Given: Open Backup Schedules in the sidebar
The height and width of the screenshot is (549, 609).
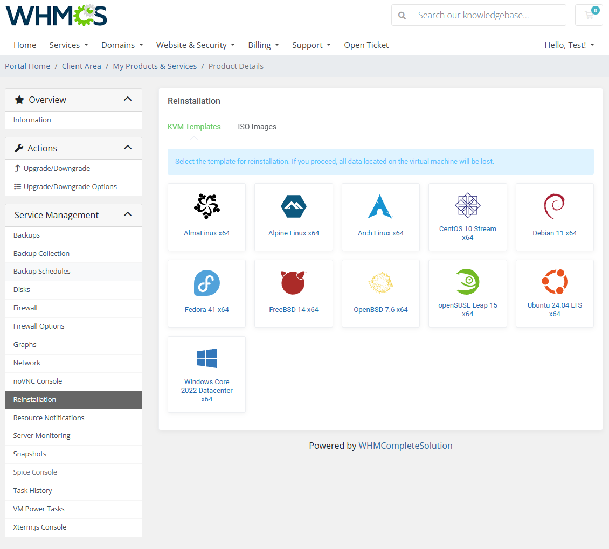Looking at the screenshot, I should click(73, 272).
